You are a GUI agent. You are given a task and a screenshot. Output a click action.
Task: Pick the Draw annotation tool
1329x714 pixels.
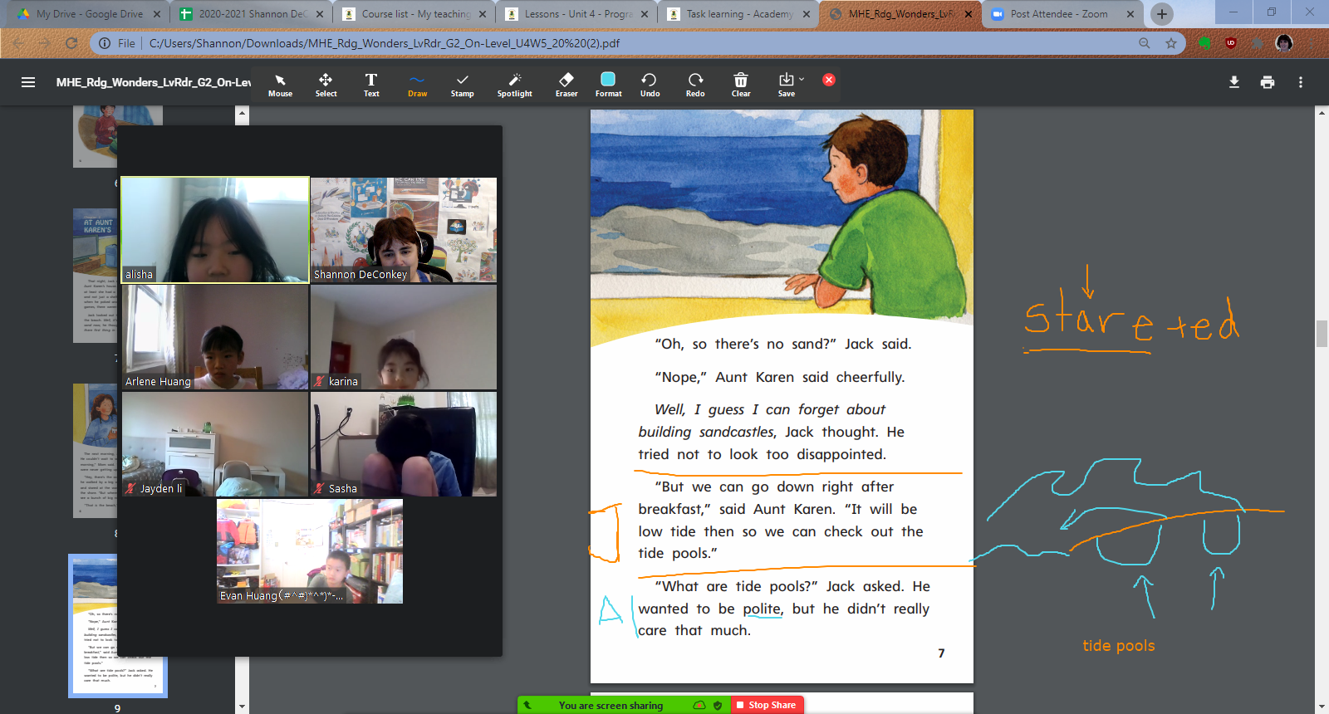[417, 85]
